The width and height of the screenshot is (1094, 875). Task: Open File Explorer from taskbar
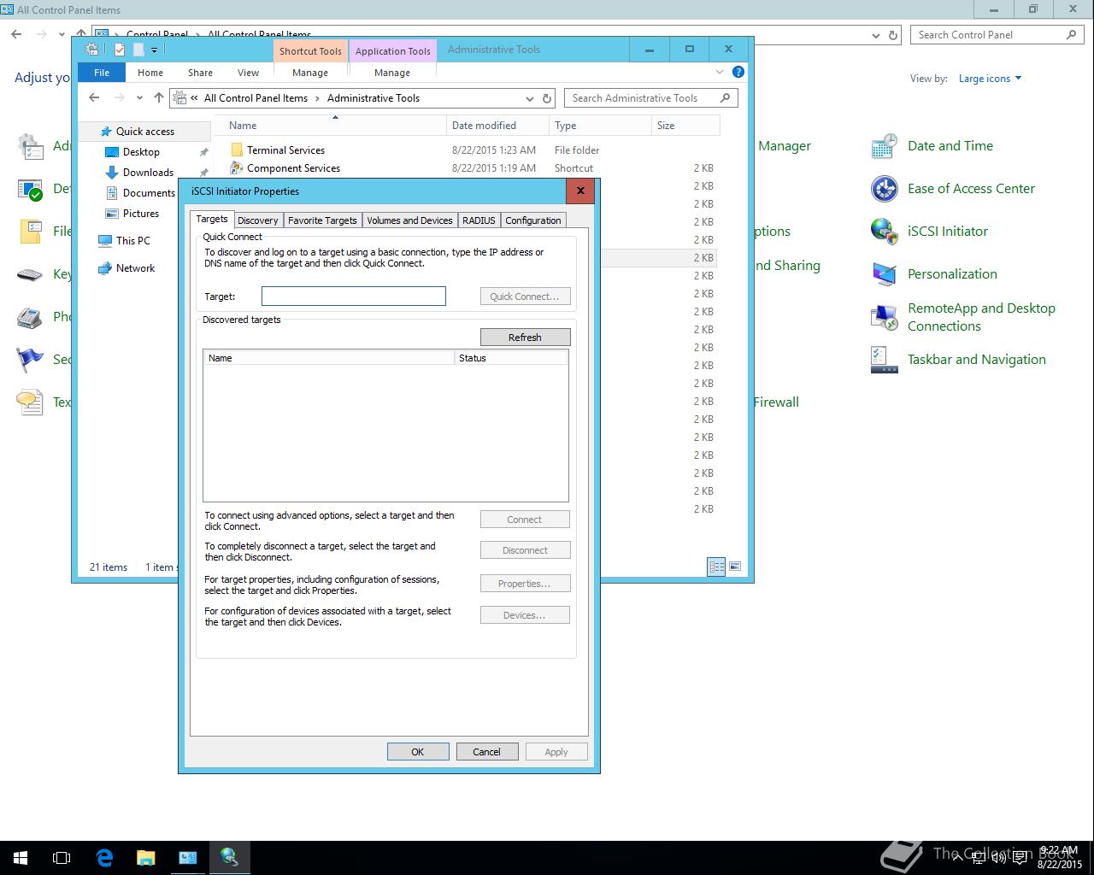point(146,858)
